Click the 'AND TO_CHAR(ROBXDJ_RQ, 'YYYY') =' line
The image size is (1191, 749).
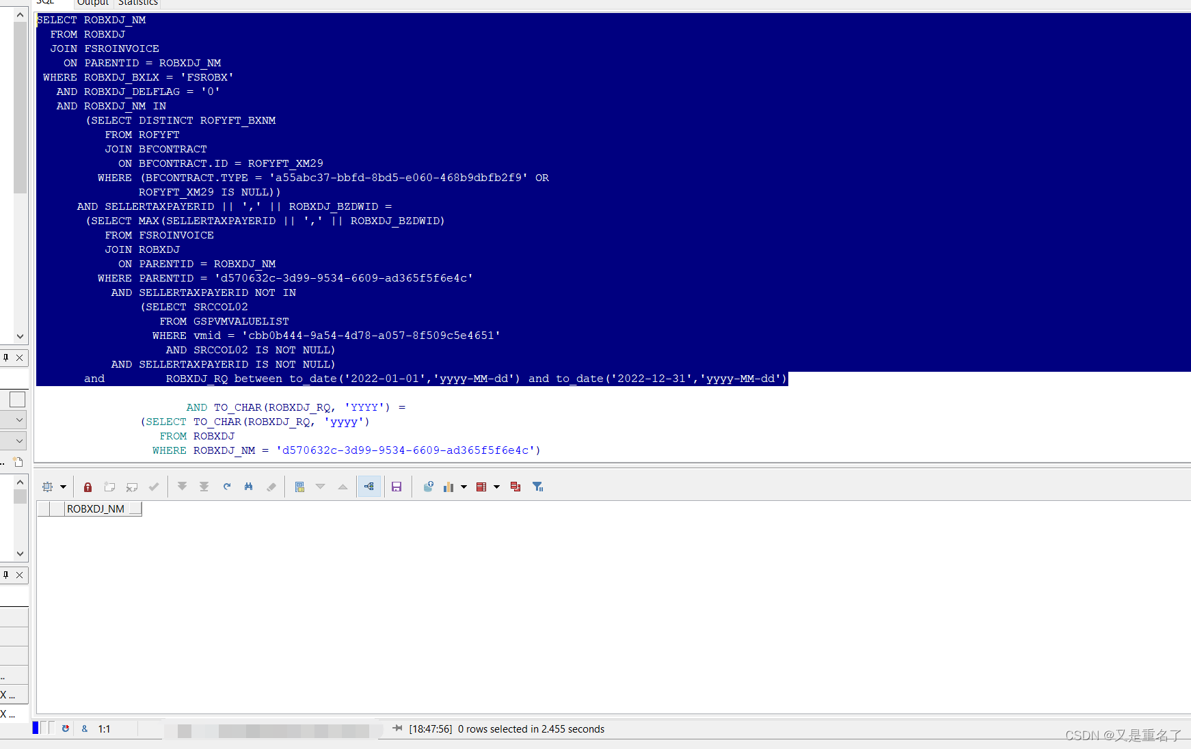[296, 407]
